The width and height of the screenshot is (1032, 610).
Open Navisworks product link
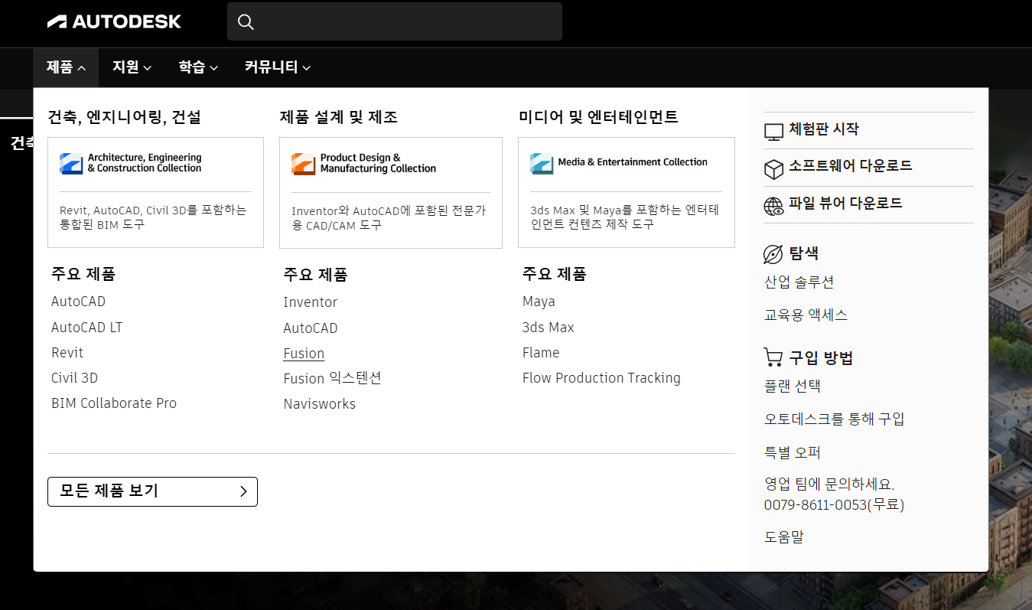(x=319, y=404)
